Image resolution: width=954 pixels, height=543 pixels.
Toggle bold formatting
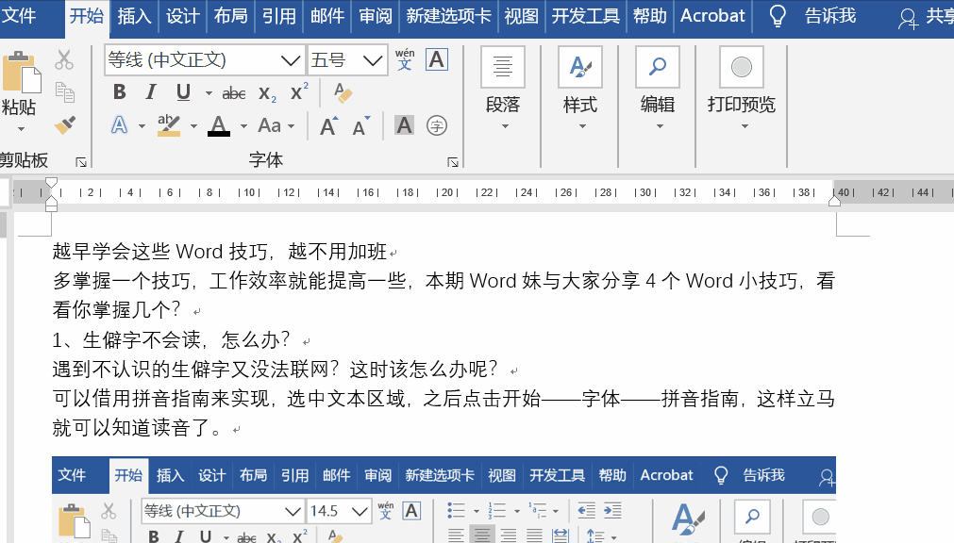pos(119,93)
